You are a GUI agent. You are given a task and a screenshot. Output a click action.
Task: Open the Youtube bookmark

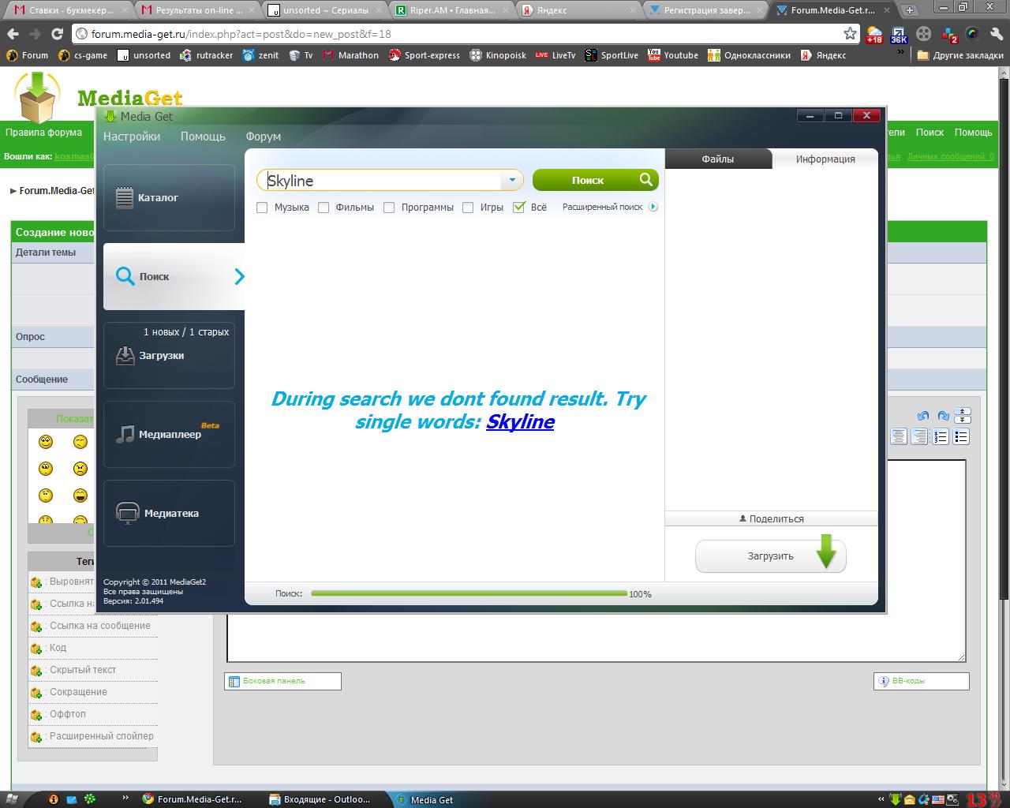(673, 55)
